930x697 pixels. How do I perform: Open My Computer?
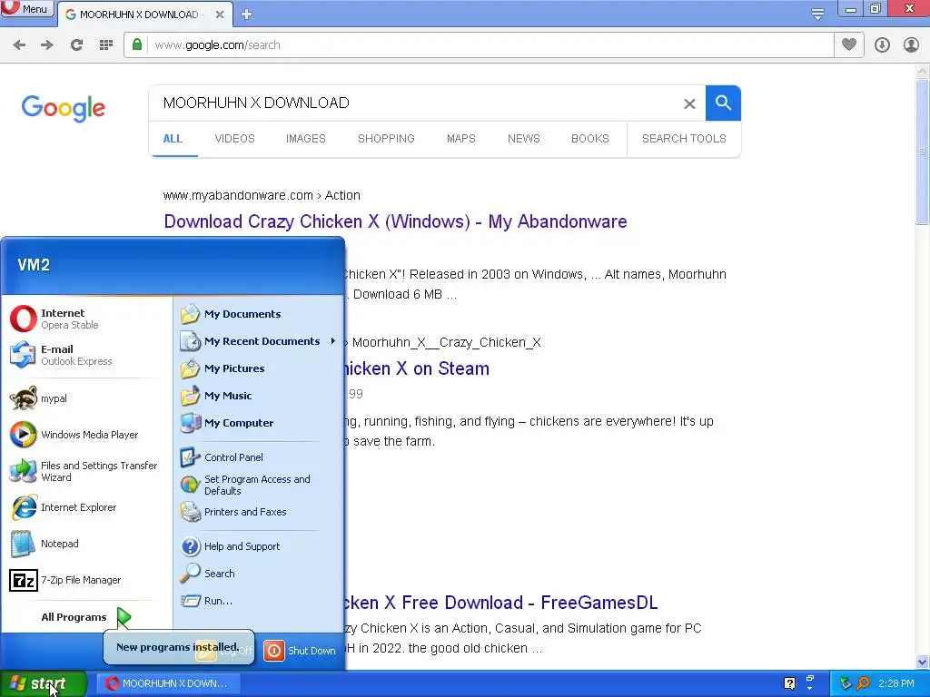point(259,423)
